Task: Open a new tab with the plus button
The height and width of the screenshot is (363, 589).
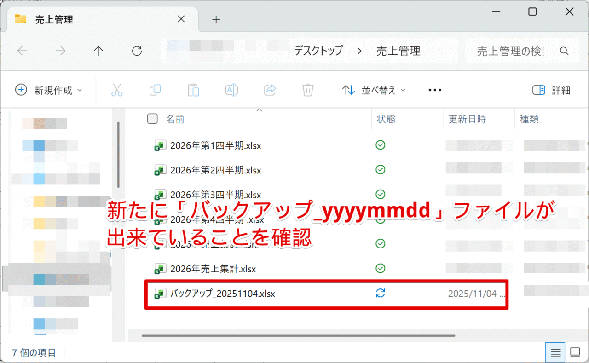Action: 215,19
